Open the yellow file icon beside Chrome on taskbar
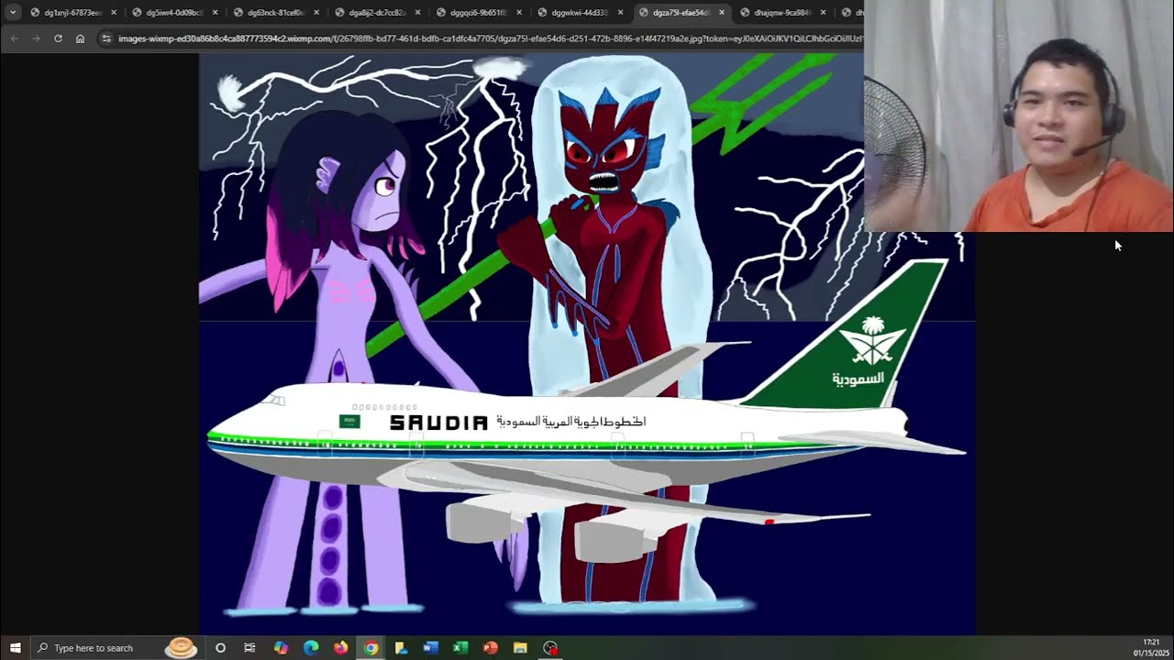1174x660 pixels. (401, 648)
